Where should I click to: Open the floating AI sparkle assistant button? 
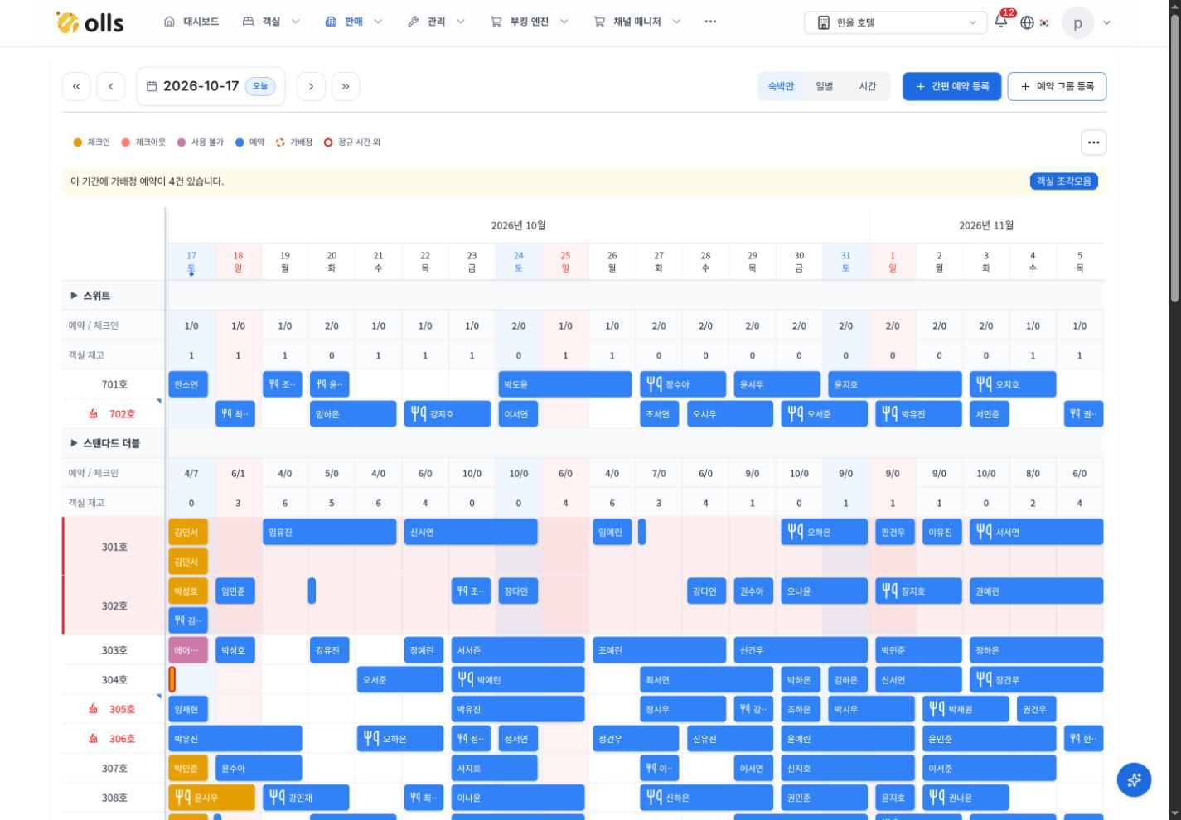tap(1134, 779)
